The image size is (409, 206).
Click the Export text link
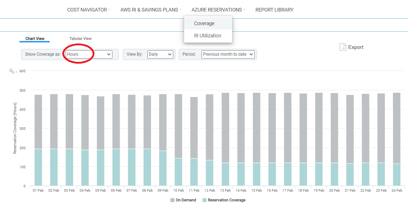356,47
